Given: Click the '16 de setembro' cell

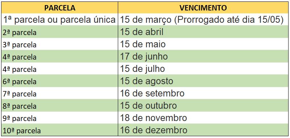Looking at the screenshot, I should coord(203,93).
